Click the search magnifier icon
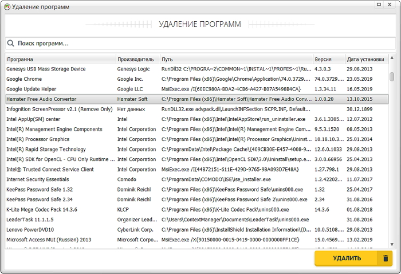The width and height of the screenshot is (401, 274). point(10,43)
